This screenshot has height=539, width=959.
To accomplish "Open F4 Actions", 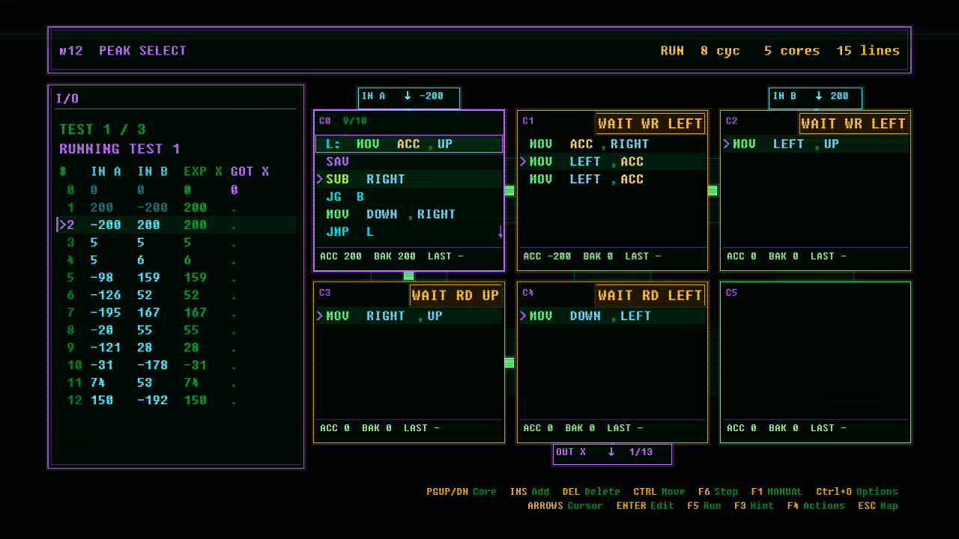I will 816,506.
